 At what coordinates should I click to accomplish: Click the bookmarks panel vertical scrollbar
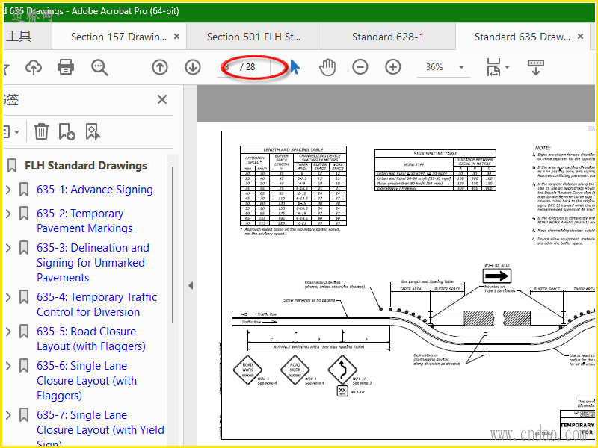tap(173, 244)
